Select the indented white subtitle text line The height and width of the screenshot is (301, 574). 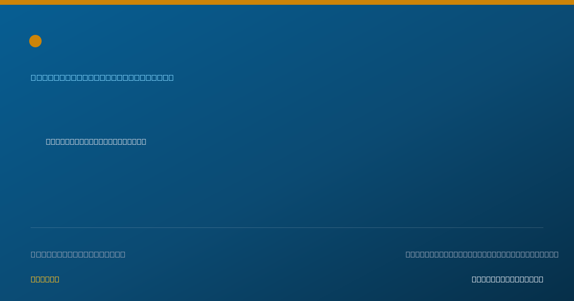(96, 141)
